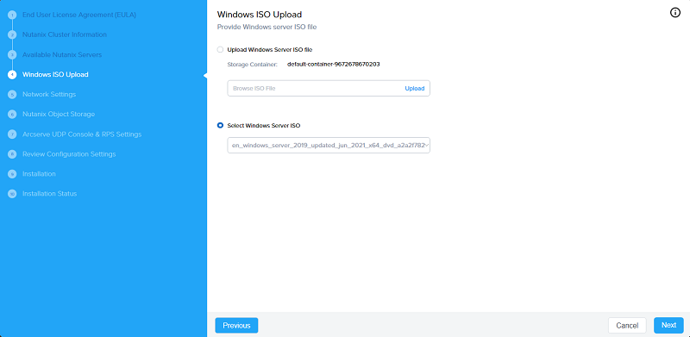The height and width of the screenshot is (337, 690).
Task: Click the Storage Container label
Action: coord(252,65)
